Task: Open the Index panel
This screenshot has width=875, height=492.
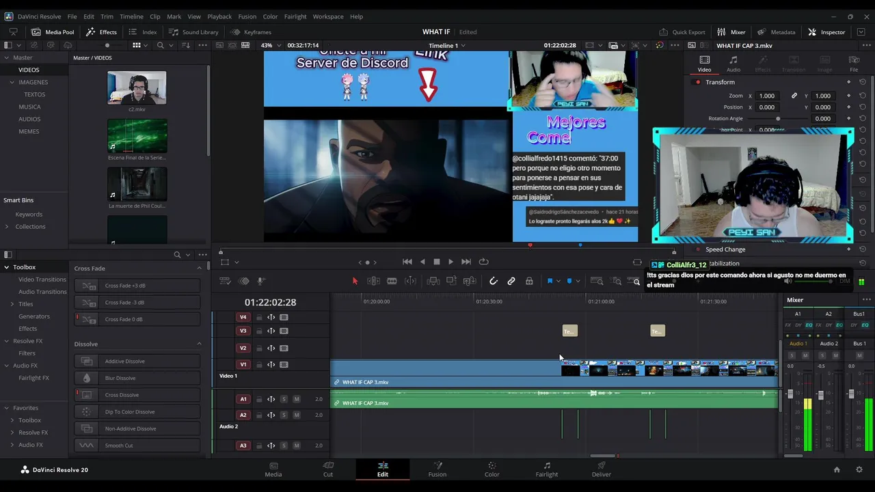Action: click(x=143, y=32)
